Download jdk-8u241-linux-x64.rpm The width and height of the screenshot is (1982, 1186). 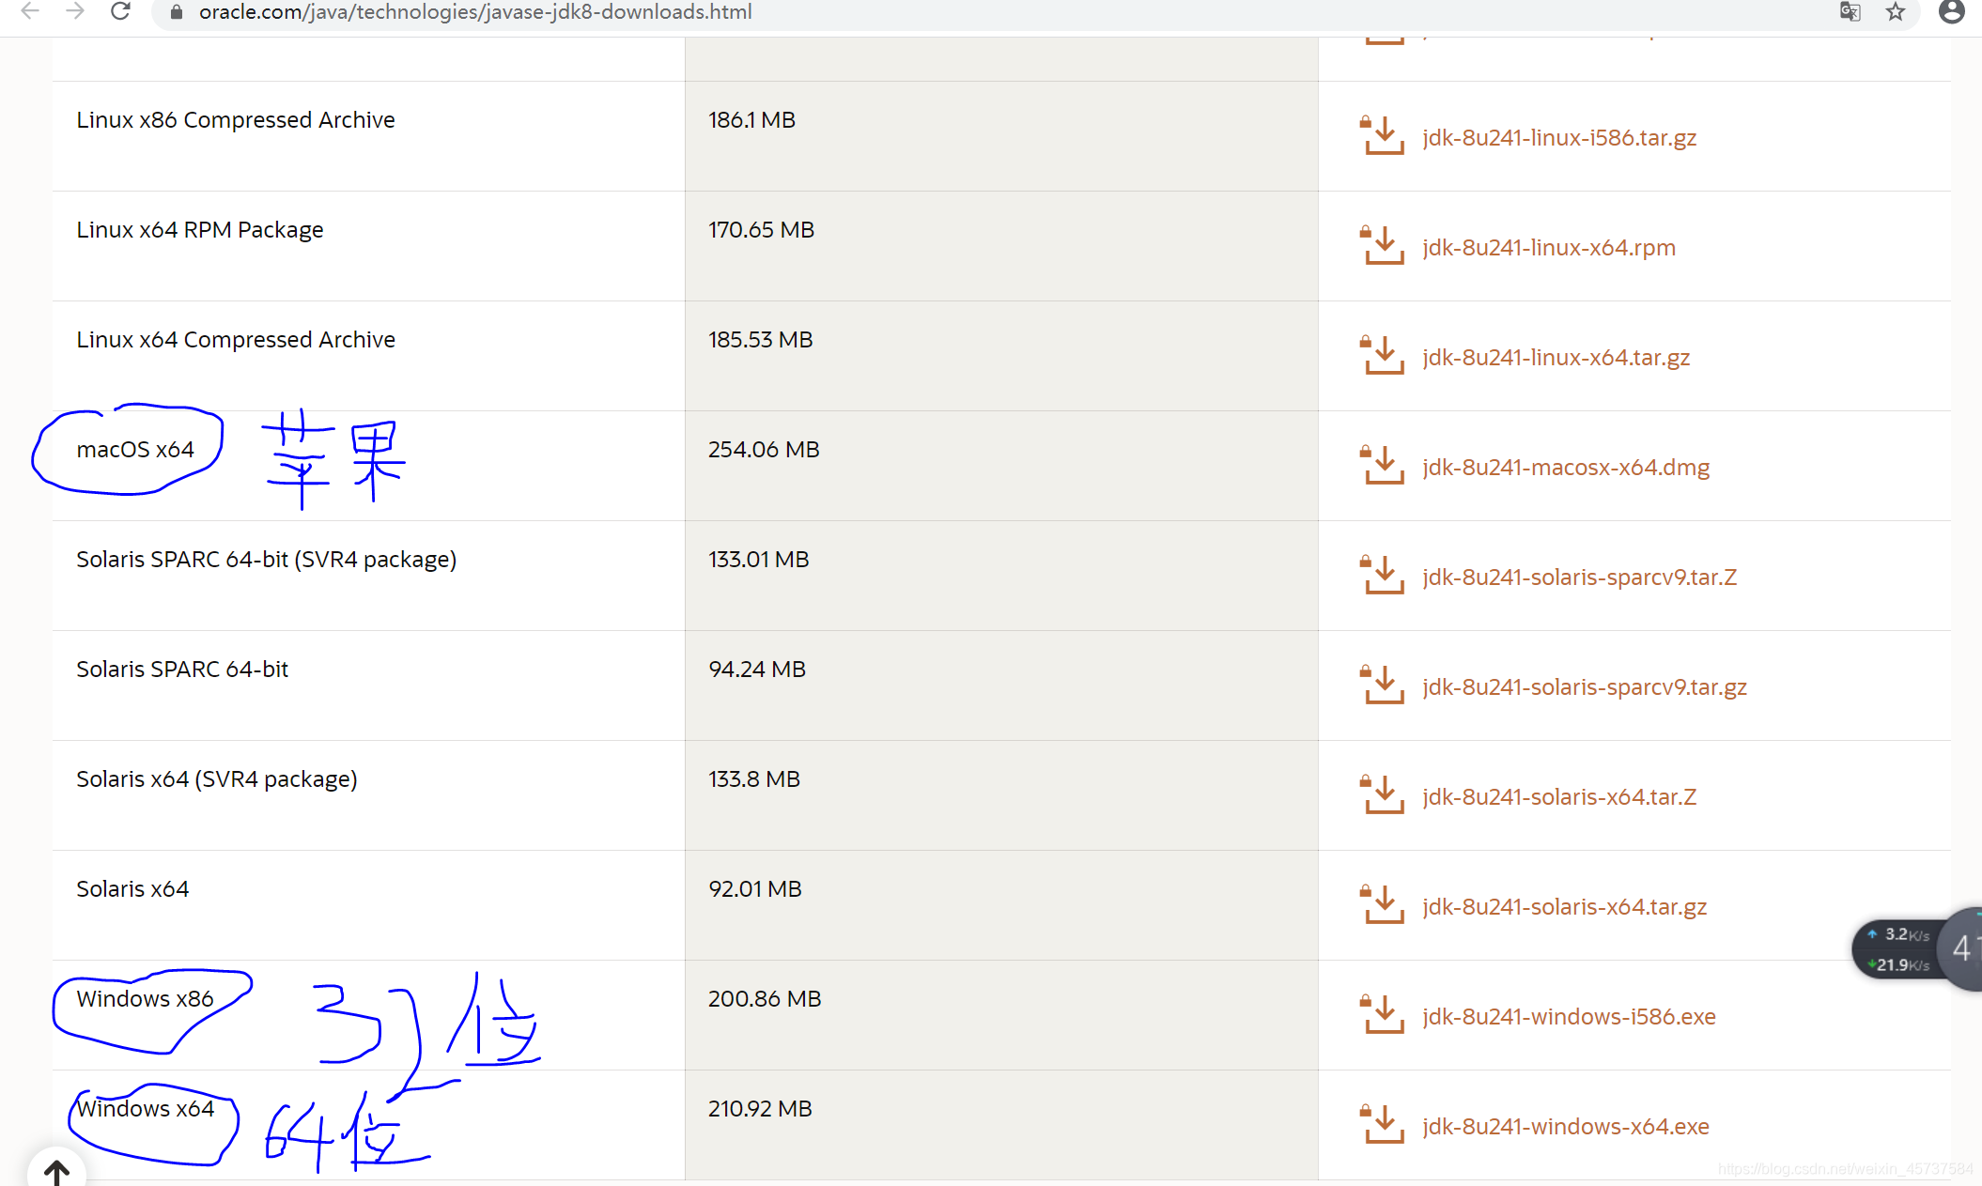pyautogui.click(x=1549, y=248)
